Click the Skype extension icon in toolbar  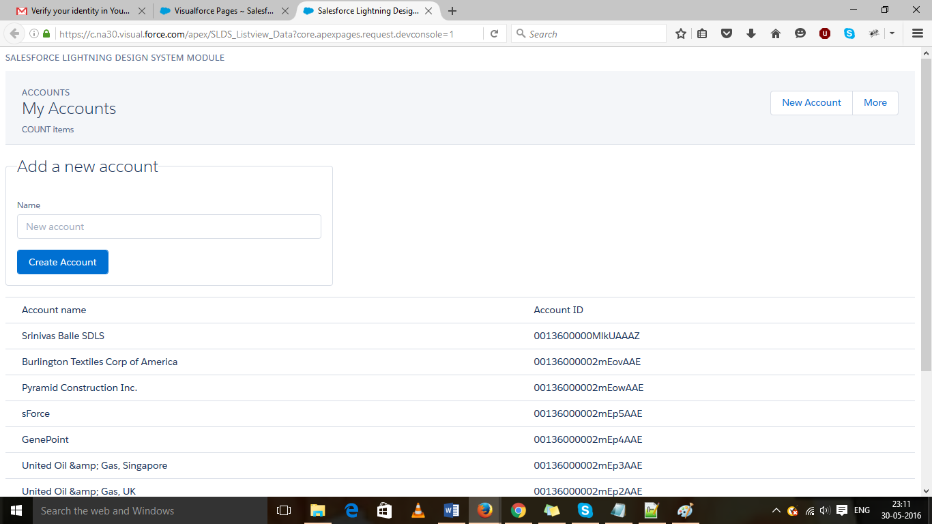point(849,33)
